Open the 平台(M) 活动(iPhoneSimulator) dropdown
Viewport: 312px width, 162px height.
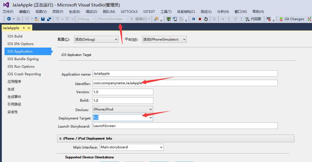point(164,39)
